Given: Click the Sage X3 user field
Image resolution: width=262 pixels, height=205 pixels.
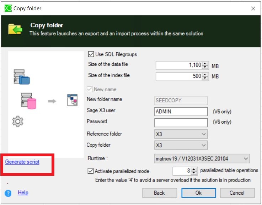Looking at the screenshot, I should [181, 112].
